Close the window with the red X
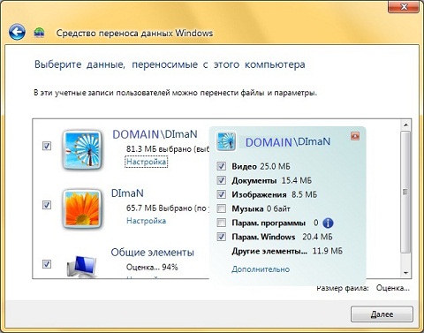424x333 pixels. [404, 6]
